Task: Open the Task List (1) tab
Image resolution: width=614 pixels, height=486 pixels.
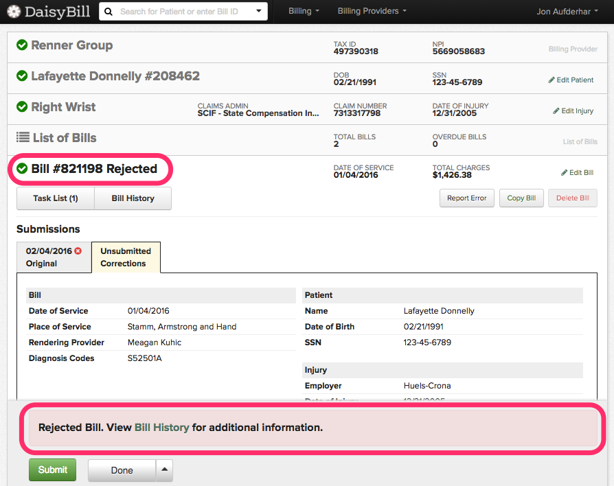Action: [56, 198]
